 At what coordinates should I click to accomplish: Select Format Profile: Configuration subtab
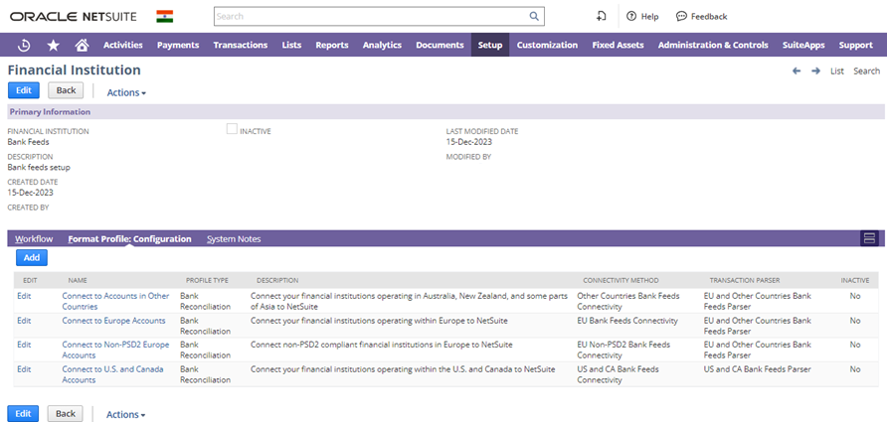(129, 239)
